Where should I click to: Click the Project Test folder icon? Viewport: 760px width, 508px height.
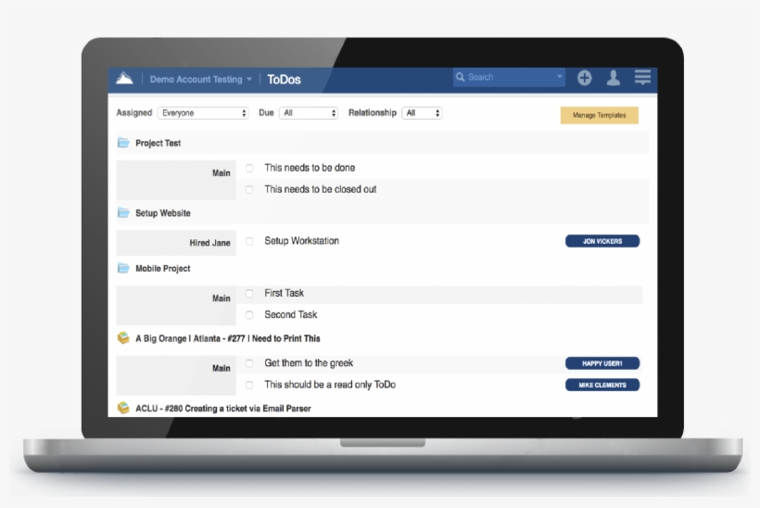123,143
